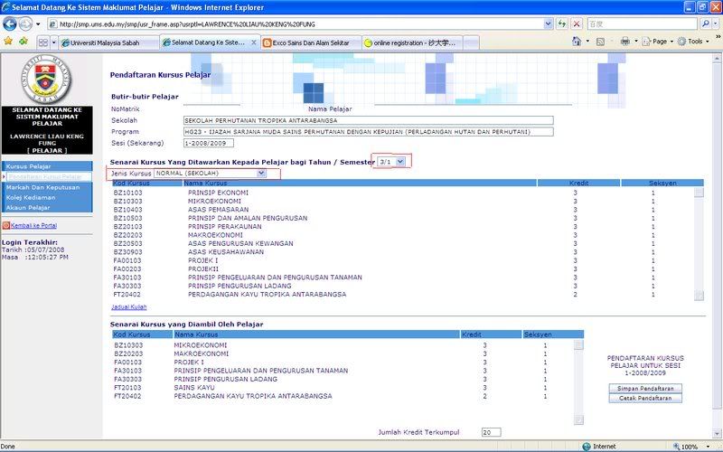Click the search magnifier icon
Image resolution: width=723 pixels, height=452 pixels.
pyautogui.click(x=703, y=24)
